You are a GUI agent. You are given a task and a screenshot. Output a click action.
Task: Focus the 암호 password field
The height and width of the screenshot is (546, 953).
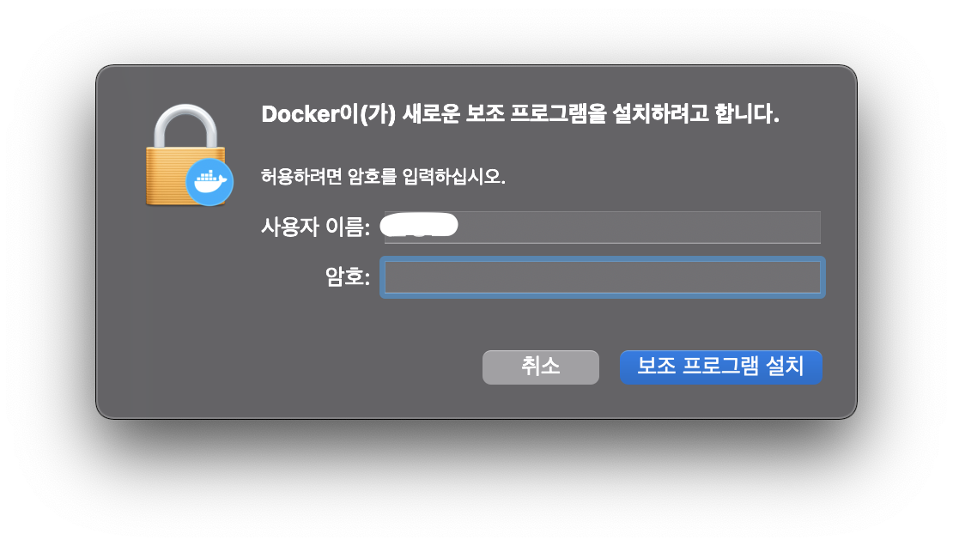[x=603, y=277]
